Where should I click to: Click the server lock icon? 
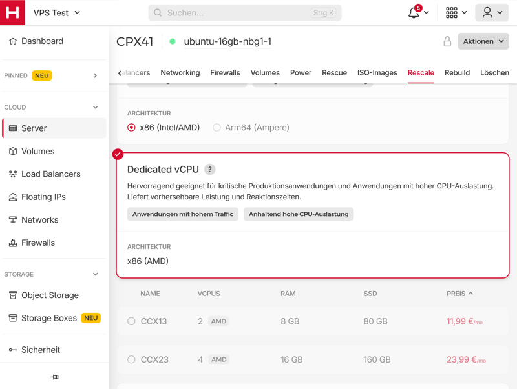click(447, 41)
